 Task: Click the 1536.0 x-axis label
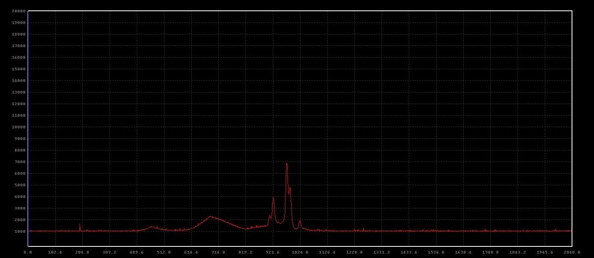click(436, 252)
